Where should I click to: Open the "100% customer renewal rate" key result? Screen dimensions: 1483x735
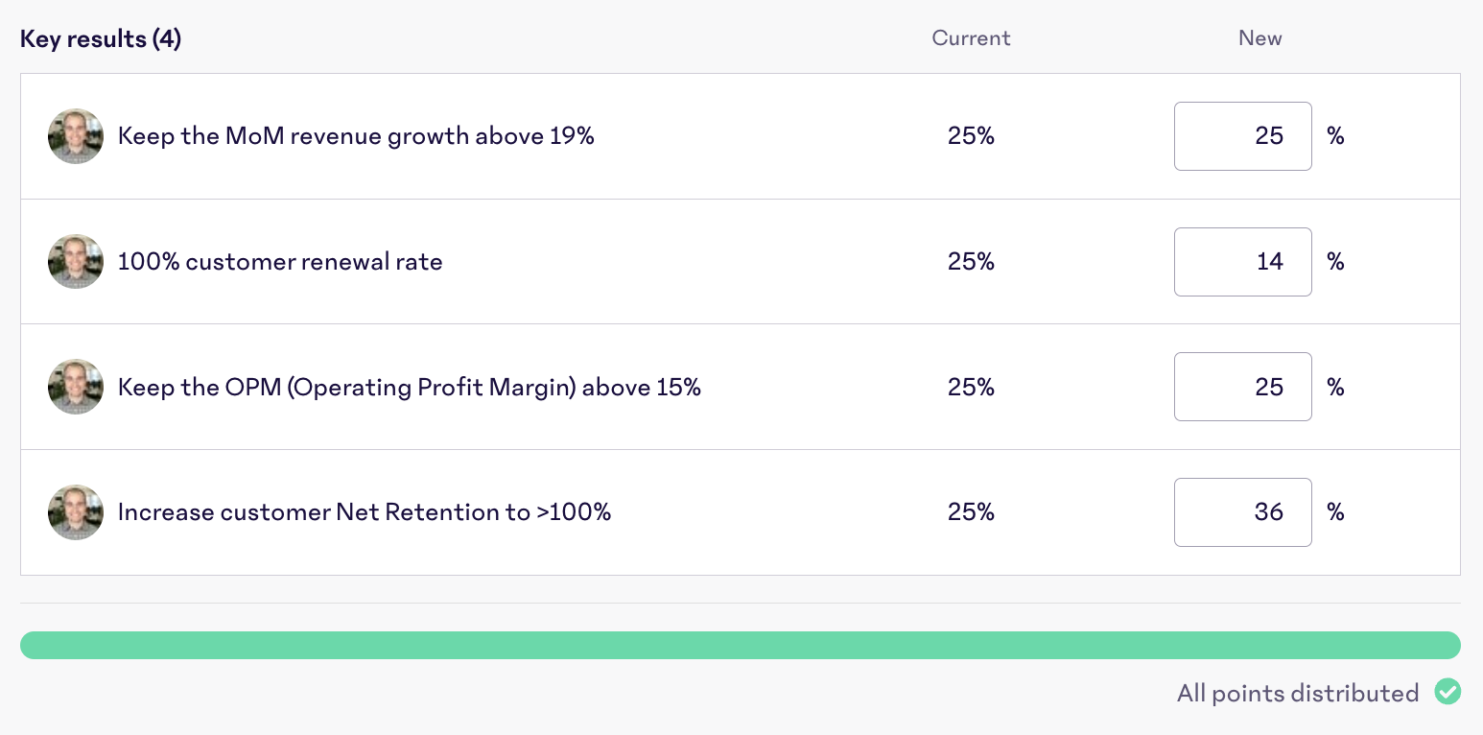[x=280, y=262]
